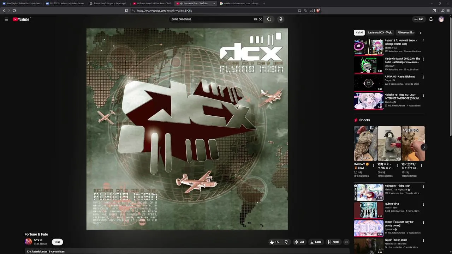
Task: Open options for Nightcore Flying High video
Action: pos(423,186)
